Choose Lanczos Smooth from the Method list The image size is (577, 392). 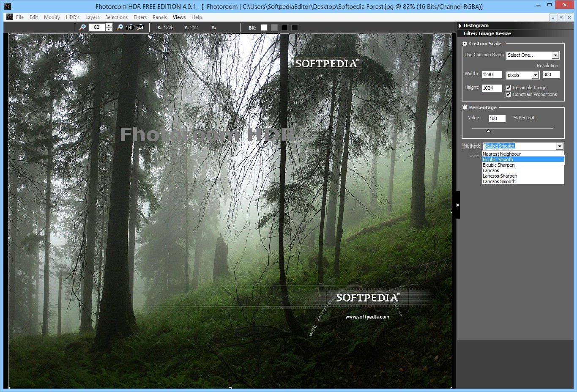coord(523,181)
